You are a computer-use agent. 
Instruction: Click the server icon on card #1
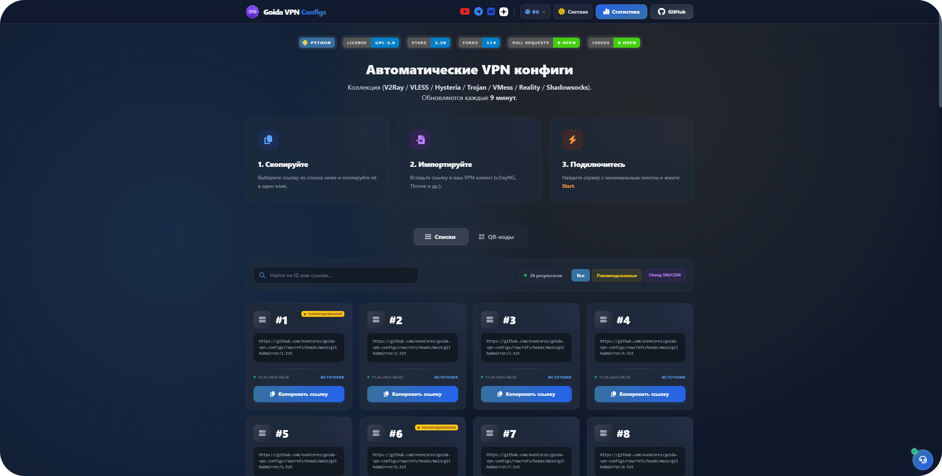(262, 320)
